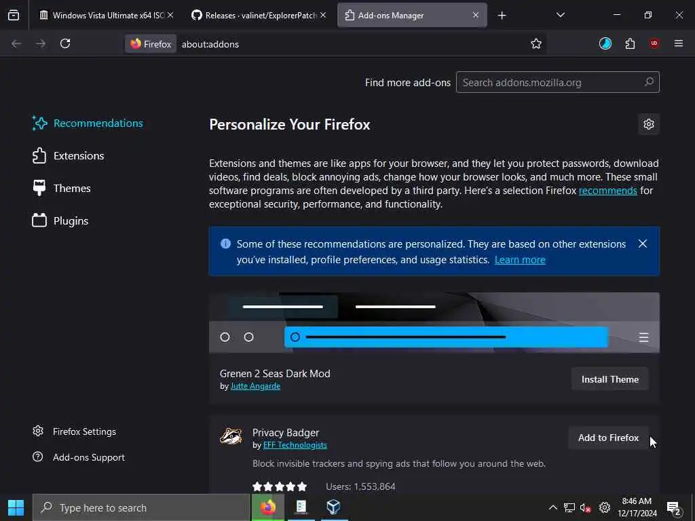Reload the current page

[x=65, y=43]
